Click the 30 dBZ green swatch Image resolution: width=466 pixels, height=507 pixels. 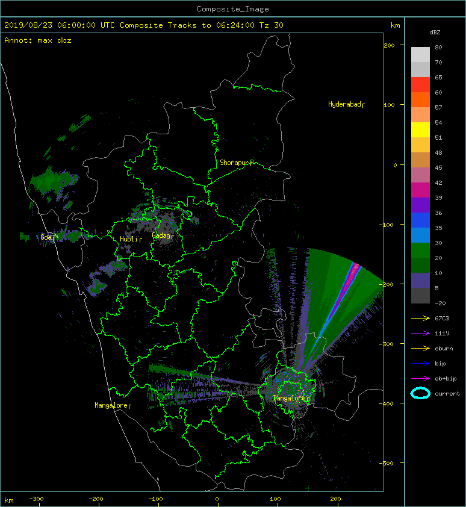click(420, 250)
